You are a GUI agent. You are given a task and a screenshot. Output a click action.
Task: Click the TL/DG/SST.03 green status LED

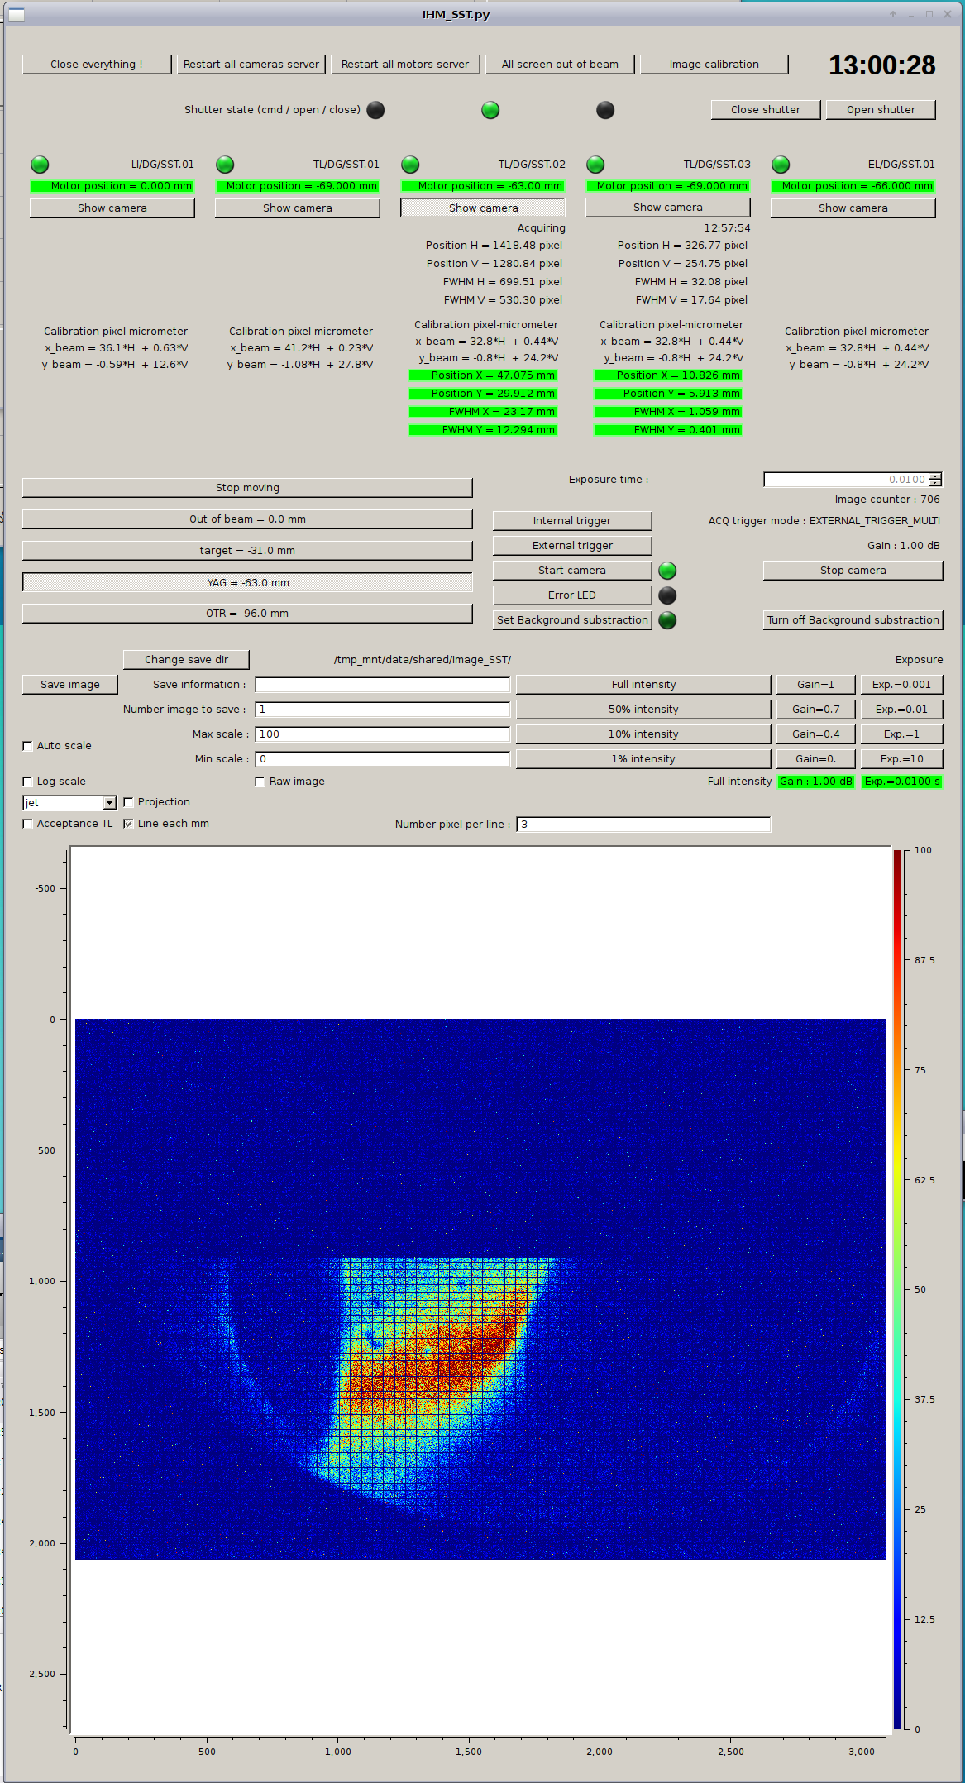(x=595, y=165)
